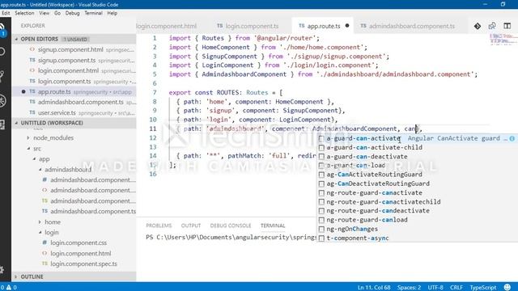The height and width of the screenshot is (291, 518).
Task: Click the a-guard-can-activate-child snippet icon
Action: pyautogui.click(x=321, y=148)
